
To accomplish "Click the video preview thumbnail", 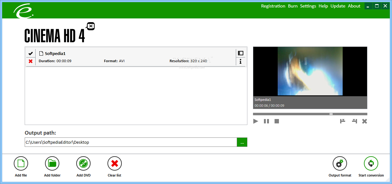I will [x=310, y=71].
